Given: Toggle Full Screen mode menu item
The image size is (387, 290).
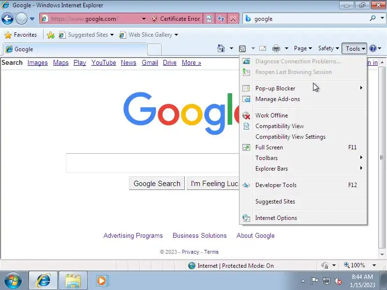Looking at the screenshot, I should pyautogui.click(x=303, y=147).
